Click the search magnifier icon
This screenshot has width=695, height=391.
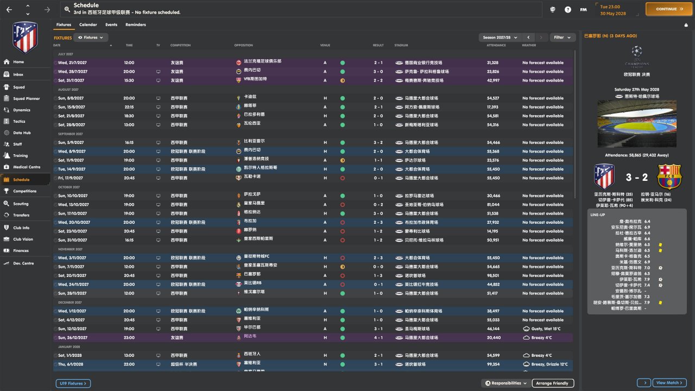pos(67,9)
